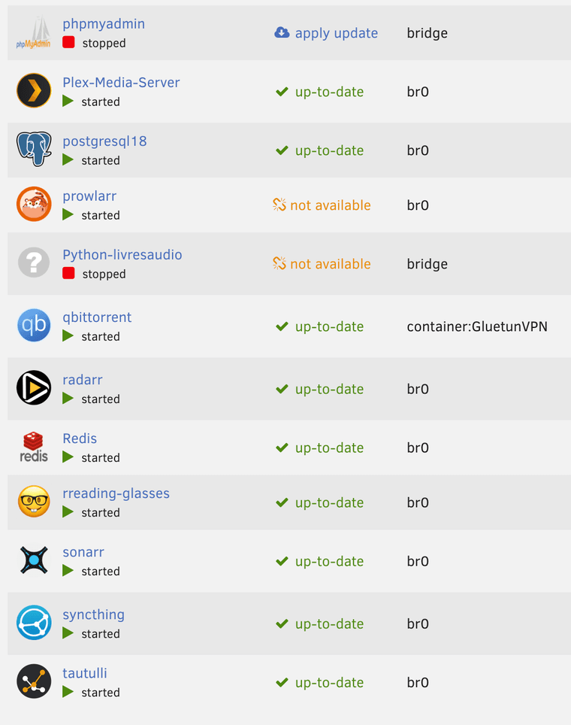
Task: Apply update for phpmyadmin
Action: 327,33
